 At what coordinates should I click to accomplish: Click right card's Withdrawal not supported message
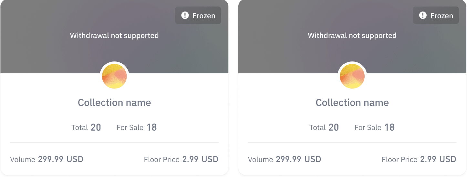(352, 35)
